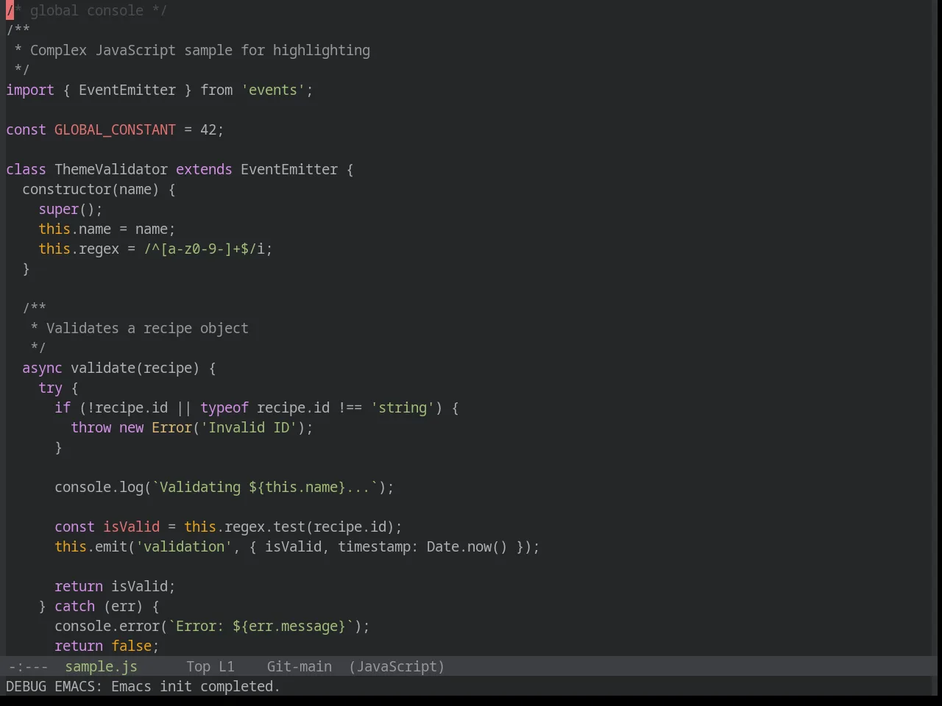Click the 'return isValid;' line
The height and width of the screenshot is (706, 942).
115,586
